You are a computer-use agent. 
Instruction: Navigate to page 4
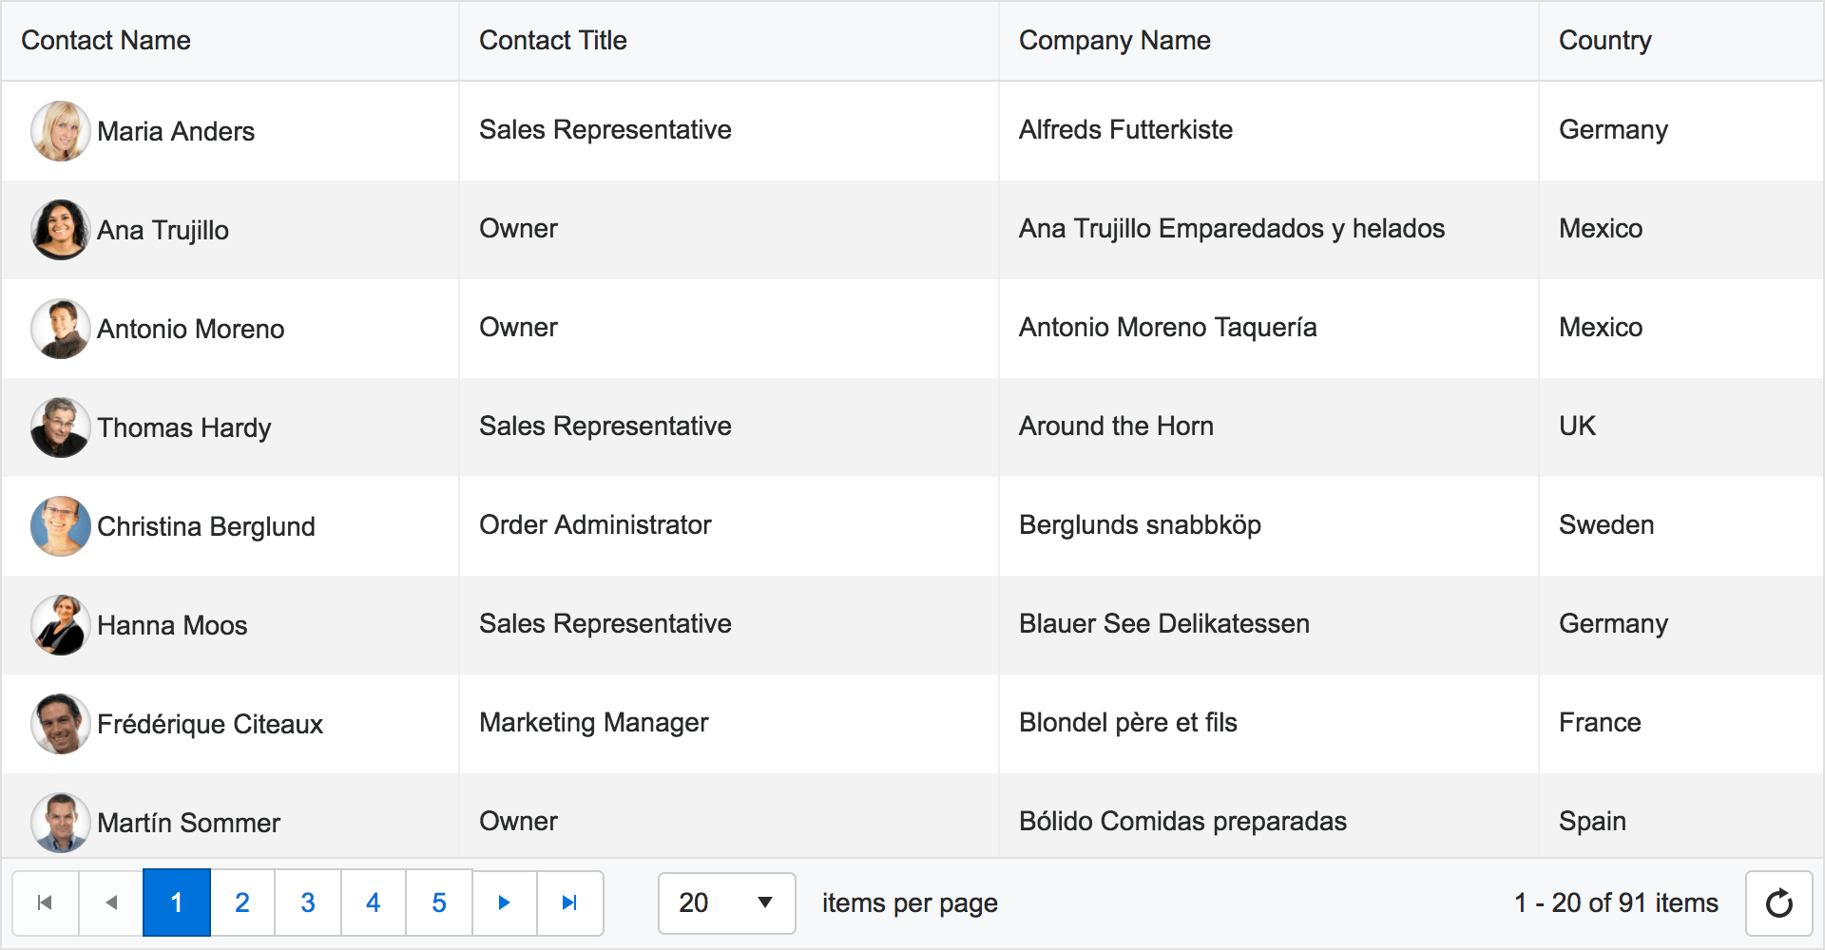coord(374,902)
